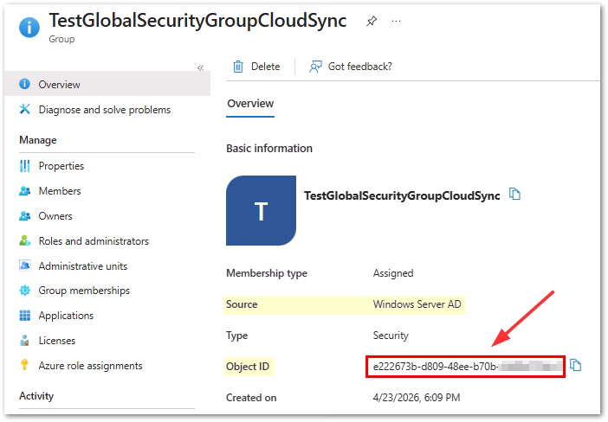
Task: Open Applications from sidebar
Action: click(x=66, y=316)
